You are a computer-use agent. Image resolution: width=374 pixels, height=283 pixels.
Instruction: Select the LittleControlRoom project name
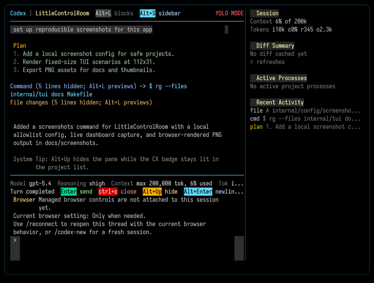62,13
